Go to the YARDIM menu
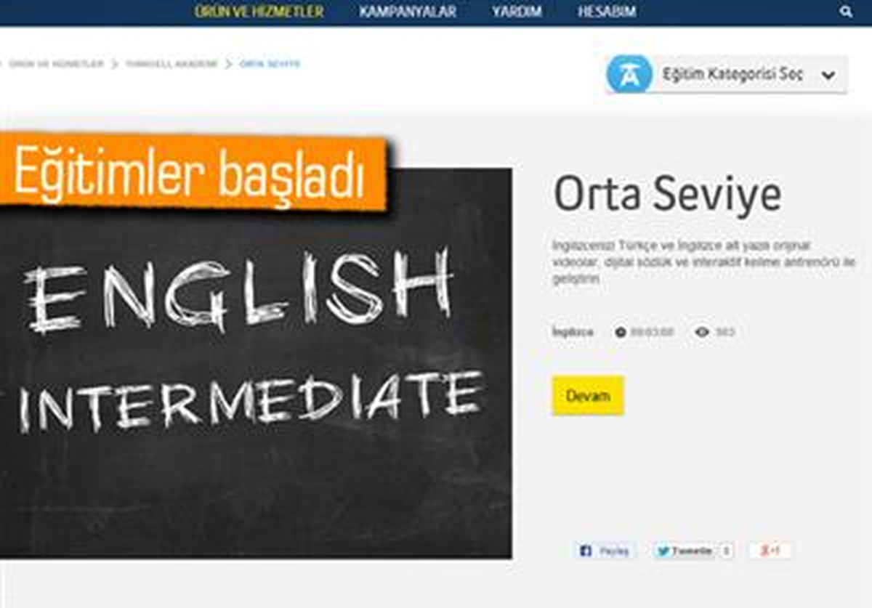The height and width of the screenshot is (608, 872). pyautogui.click(x=517, y=12)
